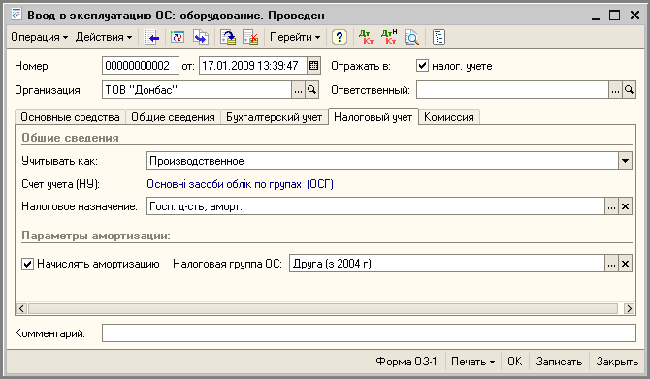Click the Записать button

(559, 362)
